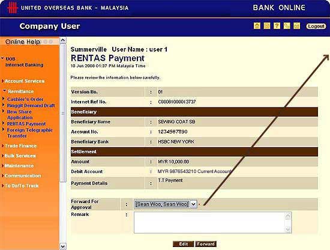This screenshot has width=330, height=250.
Task: Click beneficiary bank HSBC NEW YORK
Action: [176, 142]
